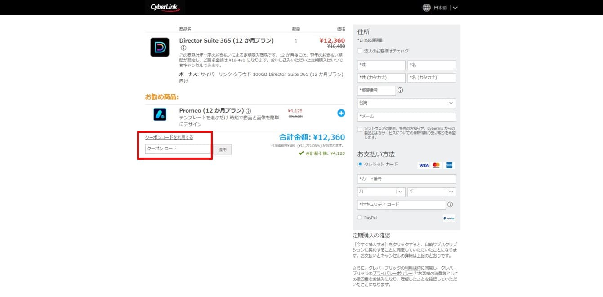The image size is (603, 297).
Task: Click the American Express icon
Action: pos(449,165)
